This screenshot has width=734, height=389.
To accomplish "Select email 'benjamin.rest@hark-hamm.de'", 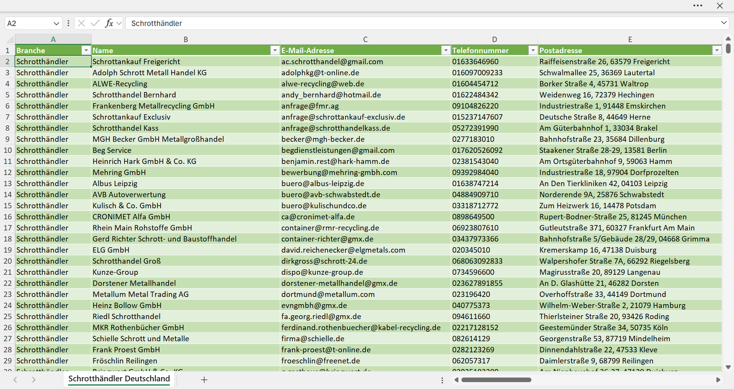I will tap(365, 161).
